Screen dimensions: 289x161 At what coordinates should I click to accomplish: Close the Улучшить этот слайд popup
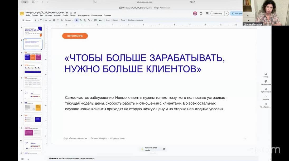(x=164, y=149)
